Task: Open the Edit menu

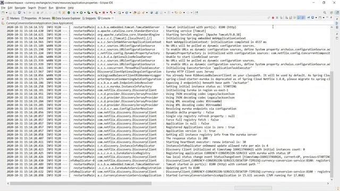Action: [10, 8]
